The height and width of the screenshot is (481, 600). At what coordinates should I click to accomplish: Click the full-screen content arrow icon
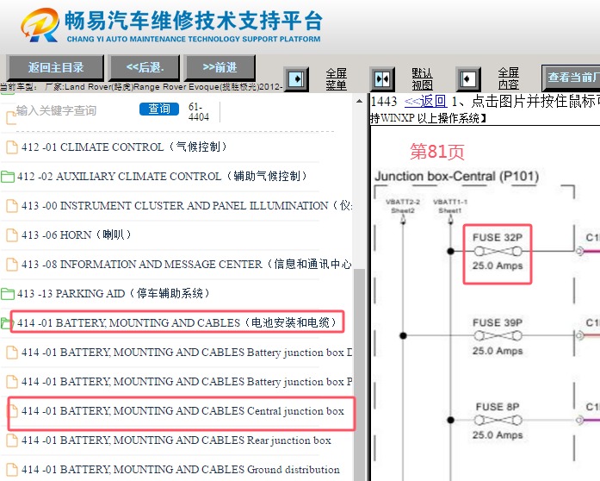tap(468, 79)
